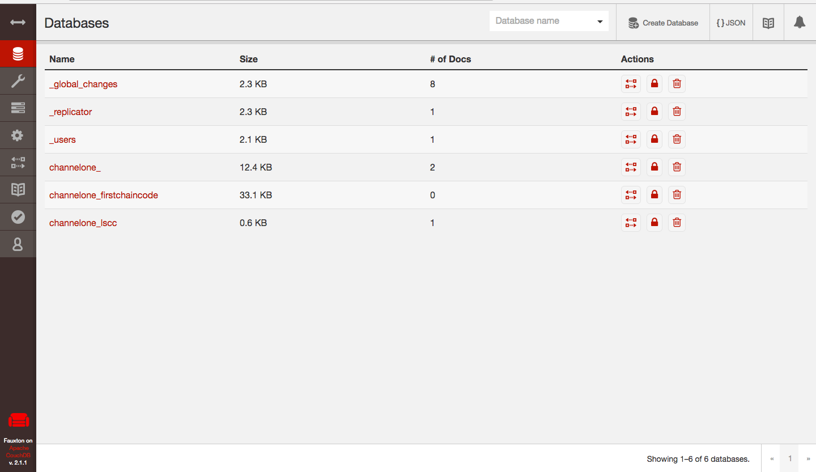The height and width of the screenshot is (472, 816).
Task: Click the notifications bell icon
Action: [x=799, y=23]
